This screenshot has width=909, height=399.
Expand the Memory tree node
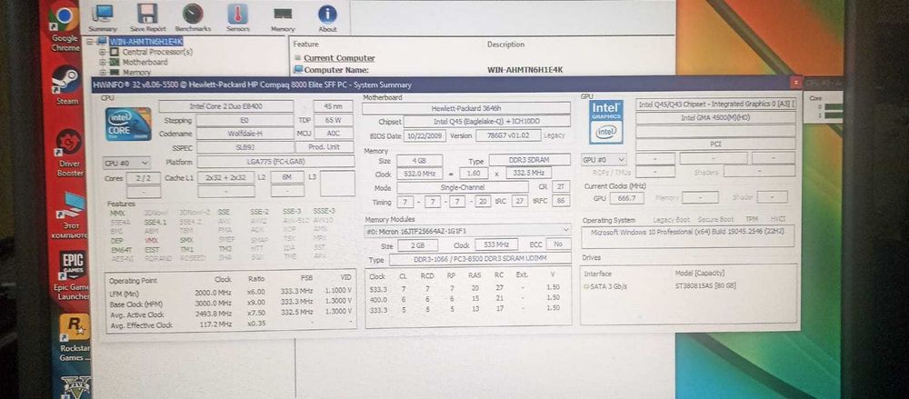point(102,73)
